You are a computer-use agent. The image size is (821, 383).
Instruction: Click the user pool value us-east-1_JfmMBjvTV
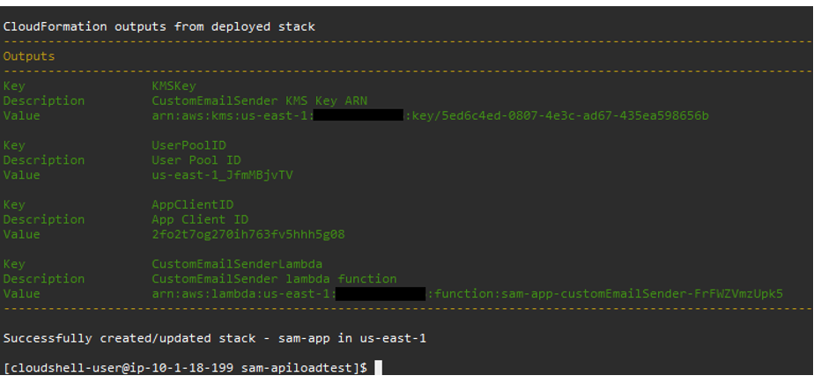(222, 175)
